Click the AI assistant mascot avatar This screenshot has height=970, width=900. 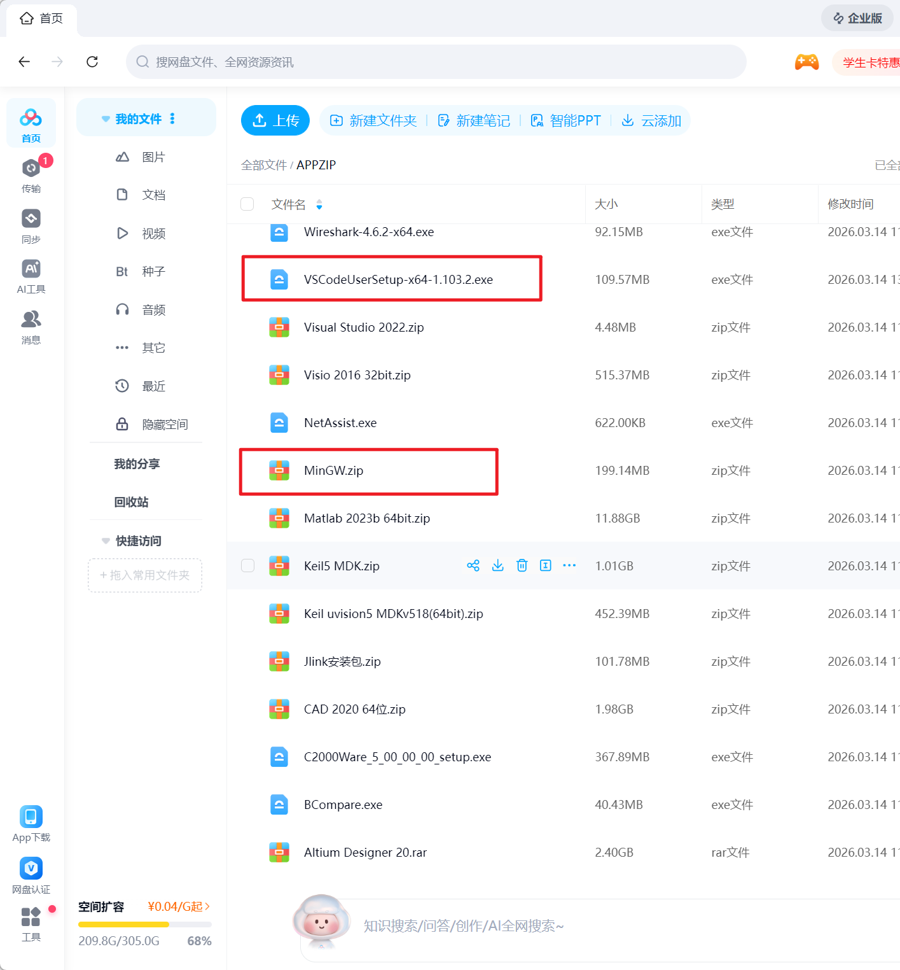(321, 920)
